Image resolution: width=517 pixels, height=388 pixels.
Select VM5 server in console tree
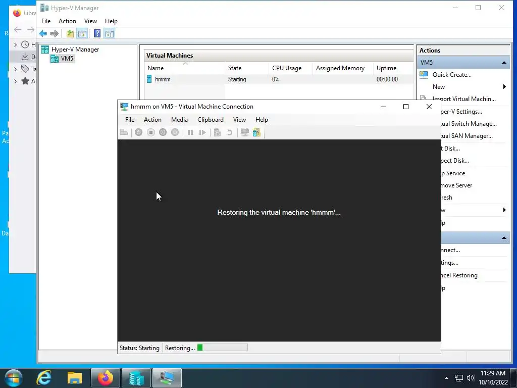[x=67, y=59]
